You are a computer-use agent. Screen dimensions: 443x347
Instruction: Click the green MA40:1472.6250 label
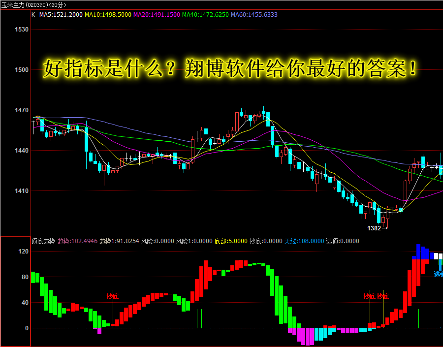click(x=205, y=15)
